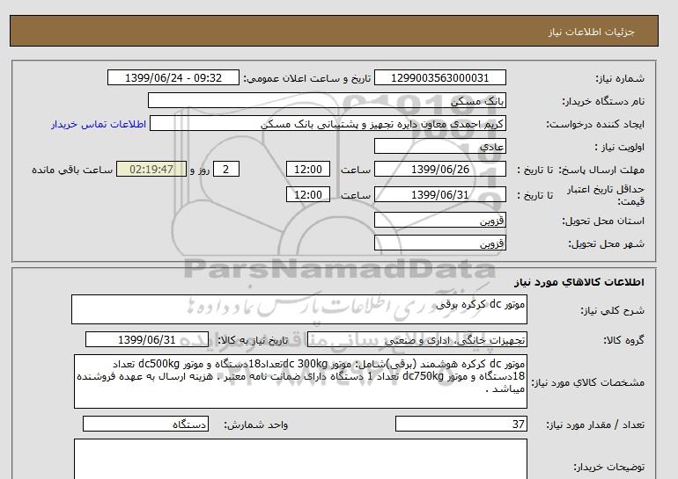Click the label گروه کالا

pos(624,340)
